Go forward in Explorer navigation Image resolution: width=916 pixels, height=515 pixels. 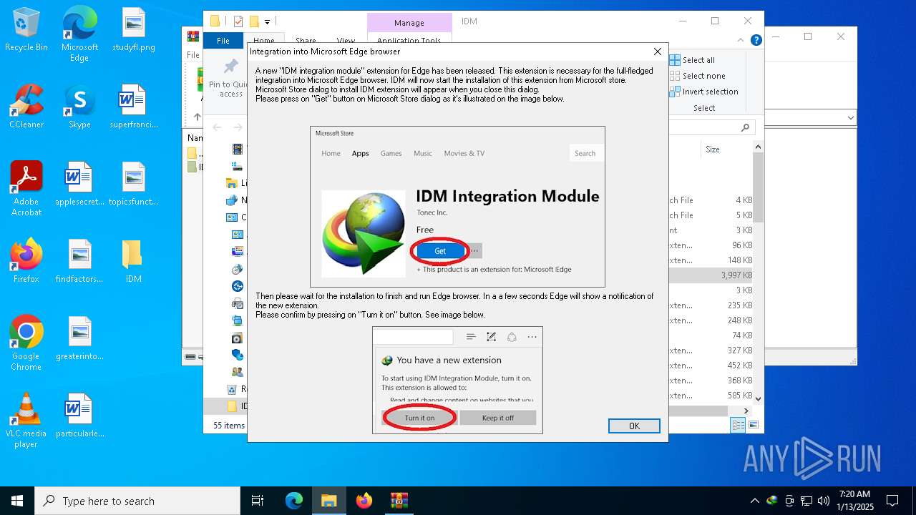[238, 127]
